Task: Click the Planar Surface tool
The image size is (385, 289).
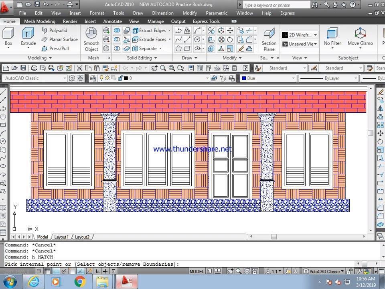Action: click(59, 39)
